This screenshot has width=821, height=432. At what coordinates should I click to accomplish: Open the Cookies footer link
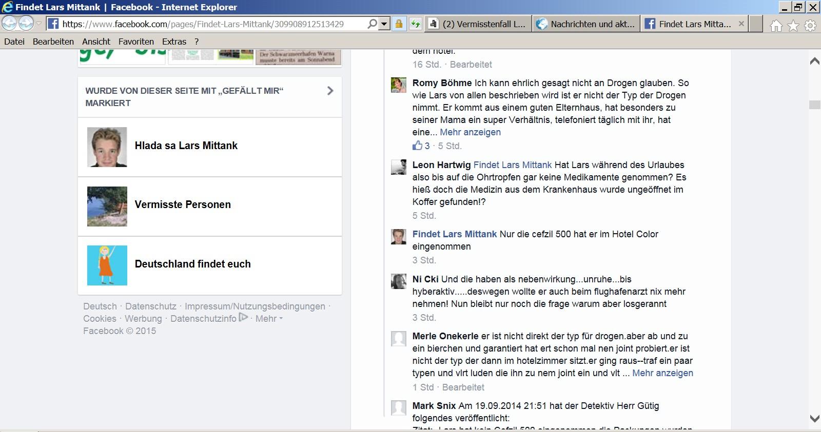pyautogui.click(x=100, y=319)
